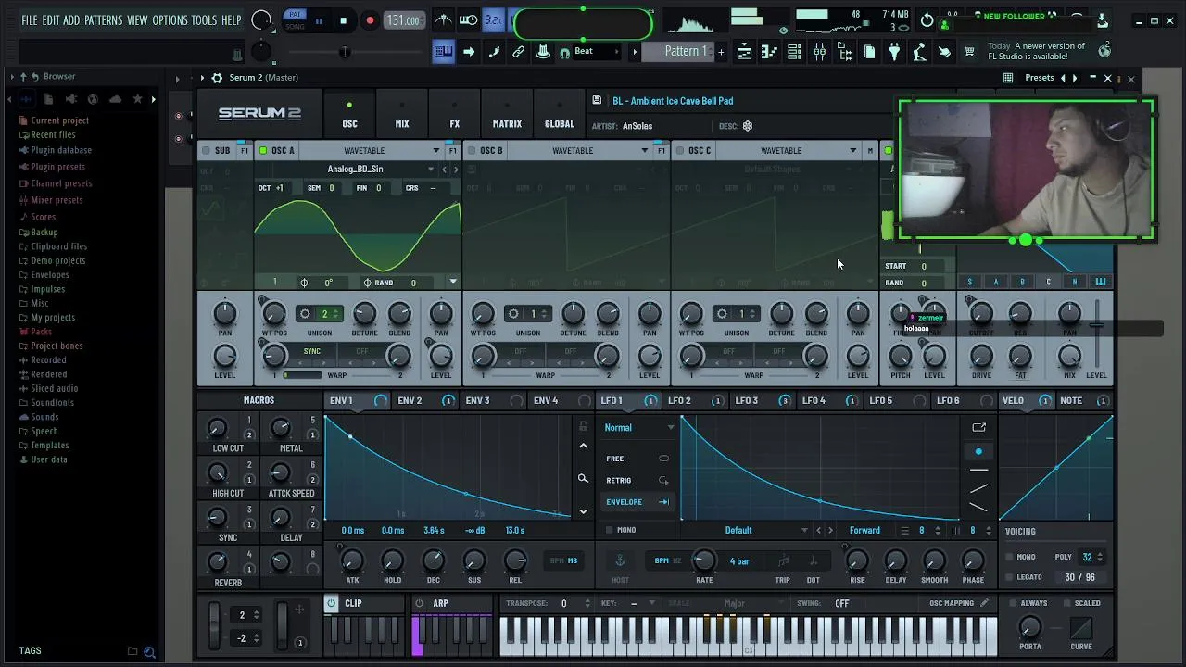The width and height of the screenshot is (1186, 667).
Task: Pause playback in FL Studio transport
Action: point(319,20)
